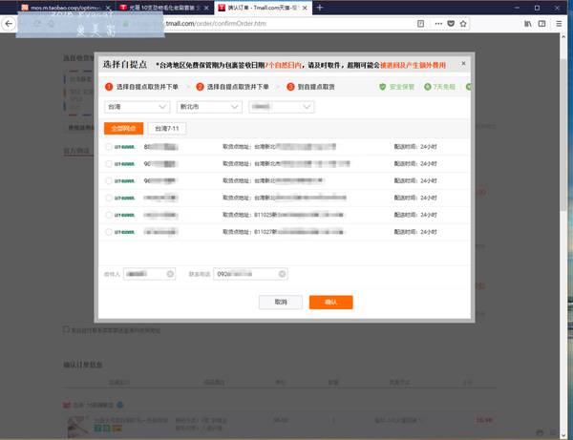This screenshot has width=573, height=440.
Task: Clear the recipient name field
Action: [x=170, y=274]
